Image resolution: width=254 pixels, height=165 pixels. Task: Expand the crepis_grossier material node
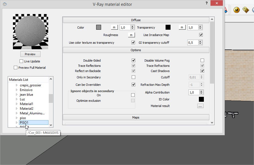(x=17, y=85)
